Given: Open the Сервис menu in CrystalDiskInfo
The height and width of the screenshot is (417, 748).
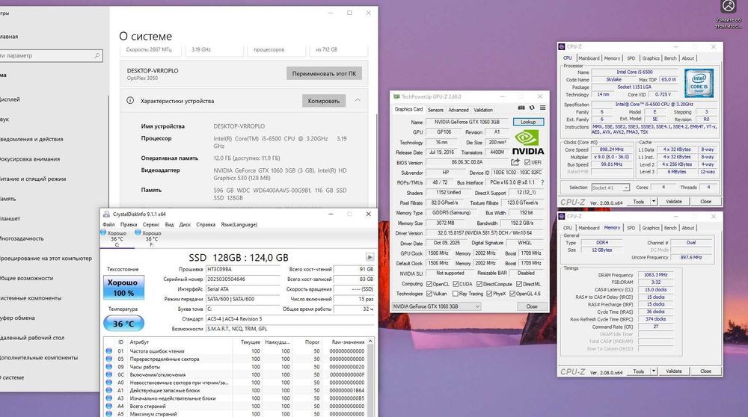Looking at the screenshot, I should [x=151, y=224].
